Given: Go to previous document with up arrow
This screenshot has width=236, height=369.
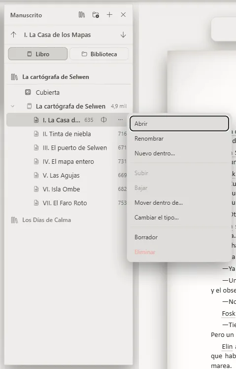Looking at the screenshot, I should click(14, 35).
